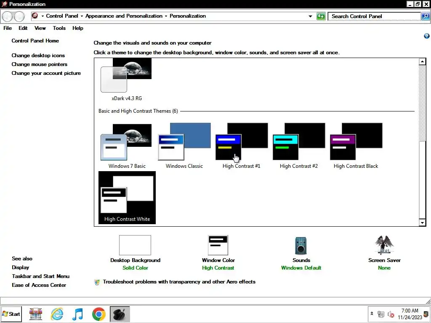Image resolution: width=431 pixels, height=323 pixels.
Task: Open the Edit menu
Action: pos(23,28)
